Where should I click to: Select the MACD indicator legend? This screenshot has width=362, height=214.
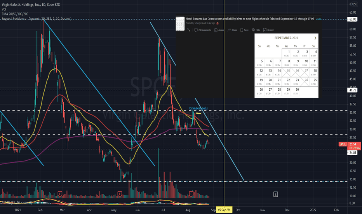[x=17, y=202]
